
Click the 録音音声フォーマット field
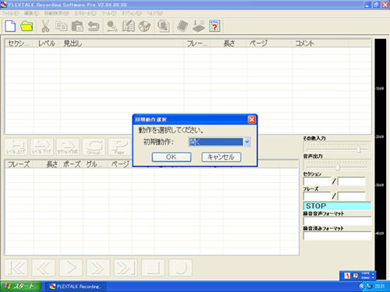pos(337,221)
